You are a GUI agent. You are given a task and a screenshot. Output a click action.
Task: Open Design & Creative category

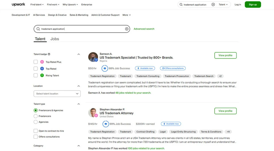[57, 15]
